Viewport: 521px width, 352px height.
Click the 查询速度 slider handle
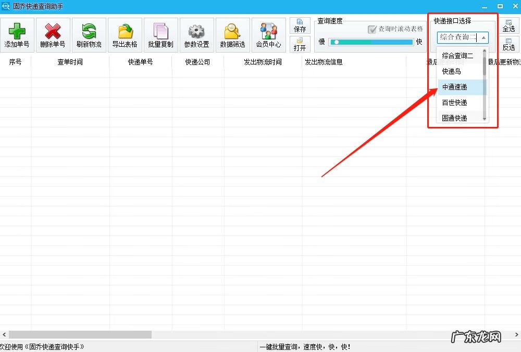(337, 42)
